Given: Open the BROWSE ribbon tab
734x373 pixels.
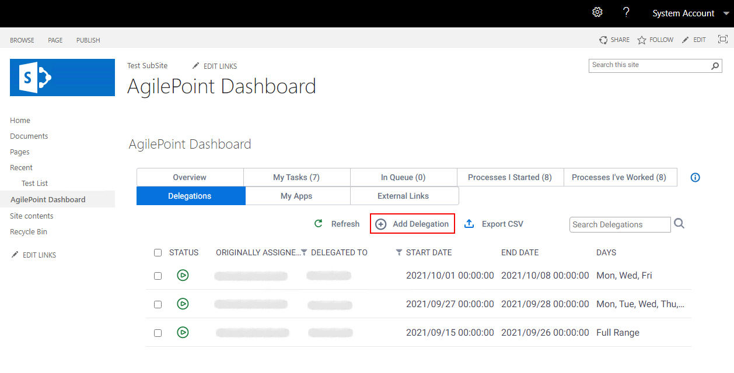Looking at the screenshot, I should [22, 40].
